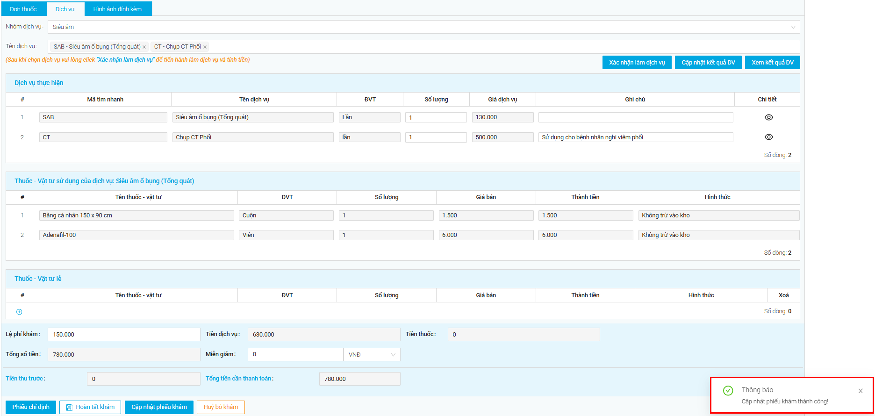Click Tiền thu trước field
This screenshot has height=416, width=875.
point(143,379)
